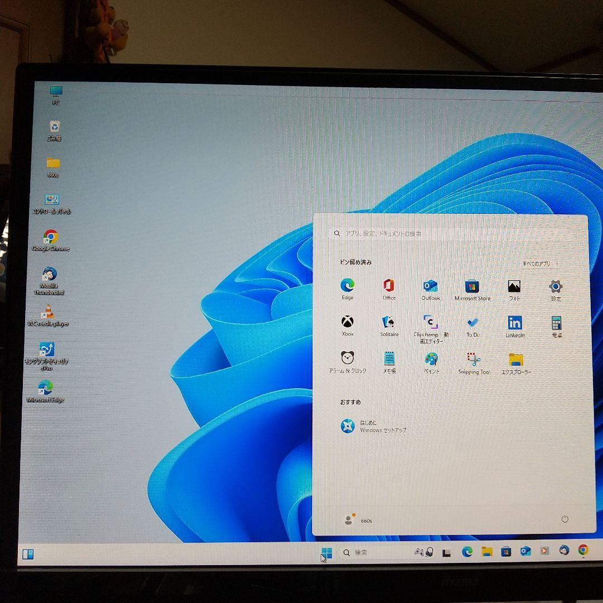The width and height of the screenshot is (603, 603).
Task: Open Solitaire from pinned apps
Action: coord(389,324)
